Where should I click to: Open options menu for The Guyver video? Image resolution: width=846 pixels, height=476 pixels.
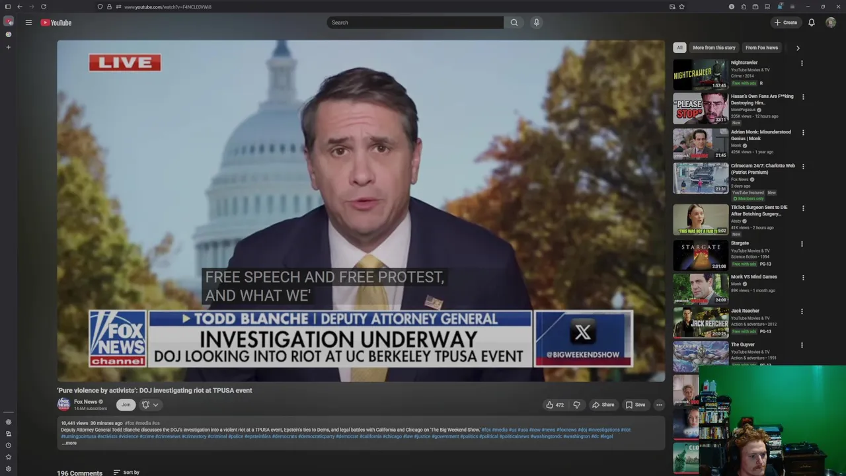803,345
